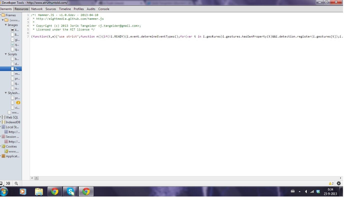Viewport: 351px width, 200px height.
Task: Select the Resources tab
Action: coord(21,9)
